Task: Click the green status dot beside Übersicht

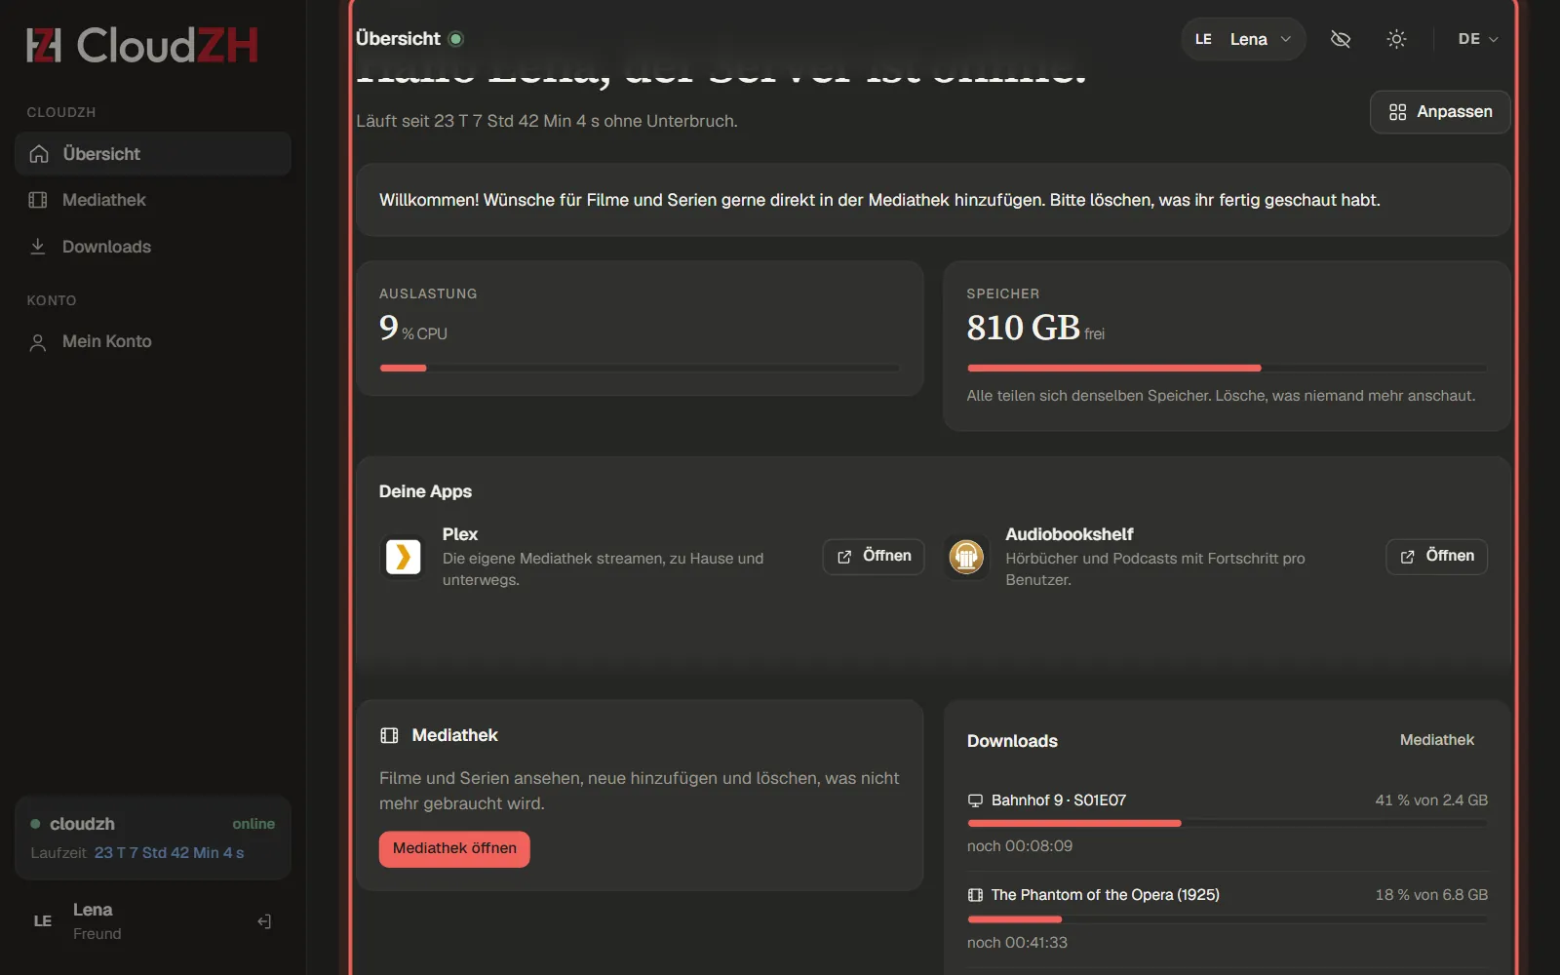Action: 456,39
